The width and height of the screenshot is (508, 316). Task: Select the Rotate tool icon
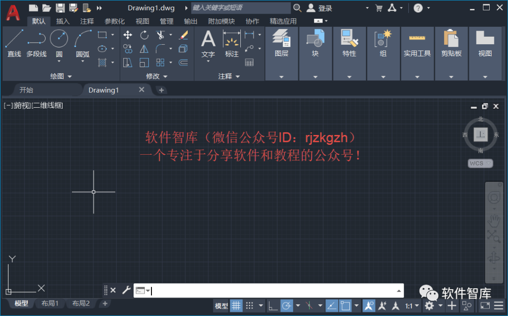[x=144, y=35]
